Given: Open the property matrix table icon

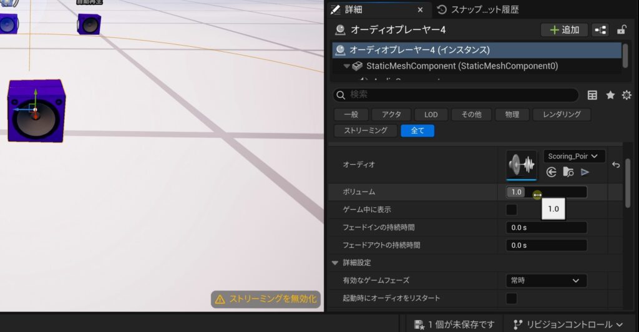Looking at the screenshot, I should pos(592,95).
